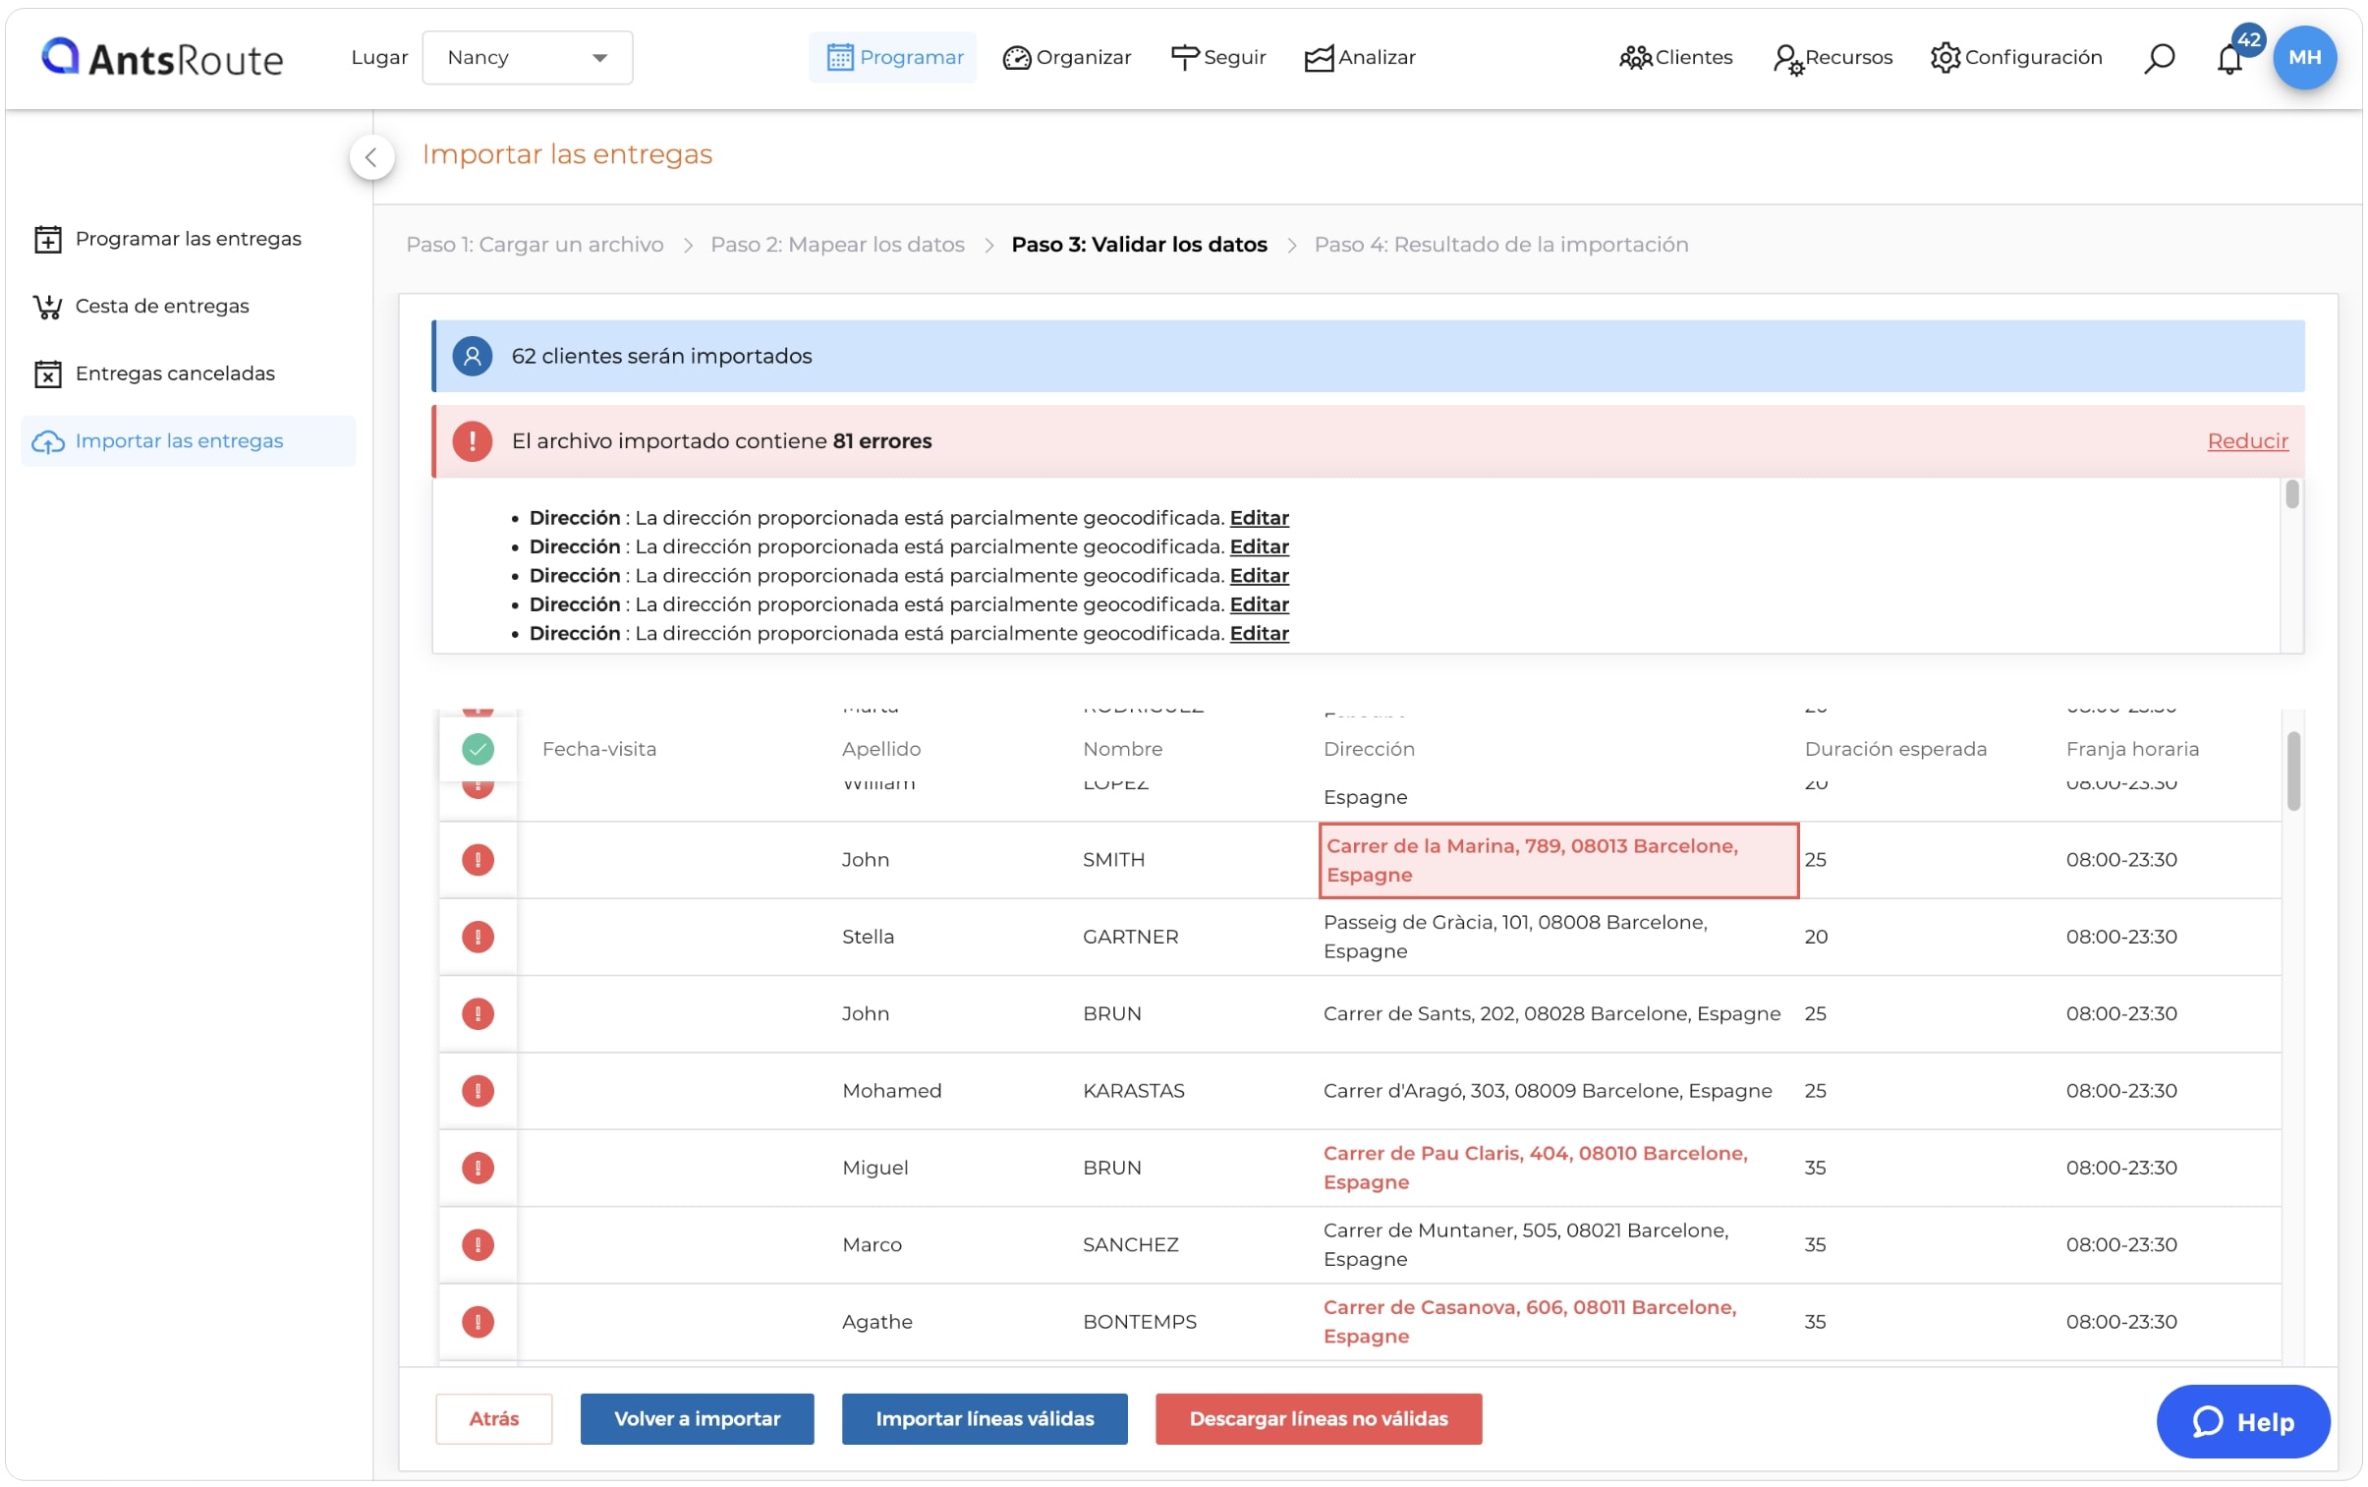Open the MH user avatar menu
Image resolution: width=2368 pixels, height=1487 pixels.
[x=2304, y=57]
